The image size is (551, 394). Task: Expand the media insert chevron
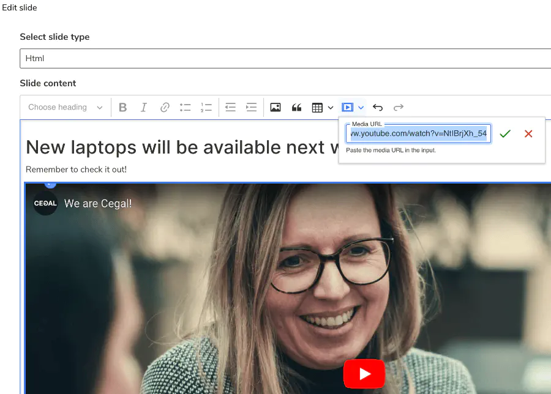point(360,107)
